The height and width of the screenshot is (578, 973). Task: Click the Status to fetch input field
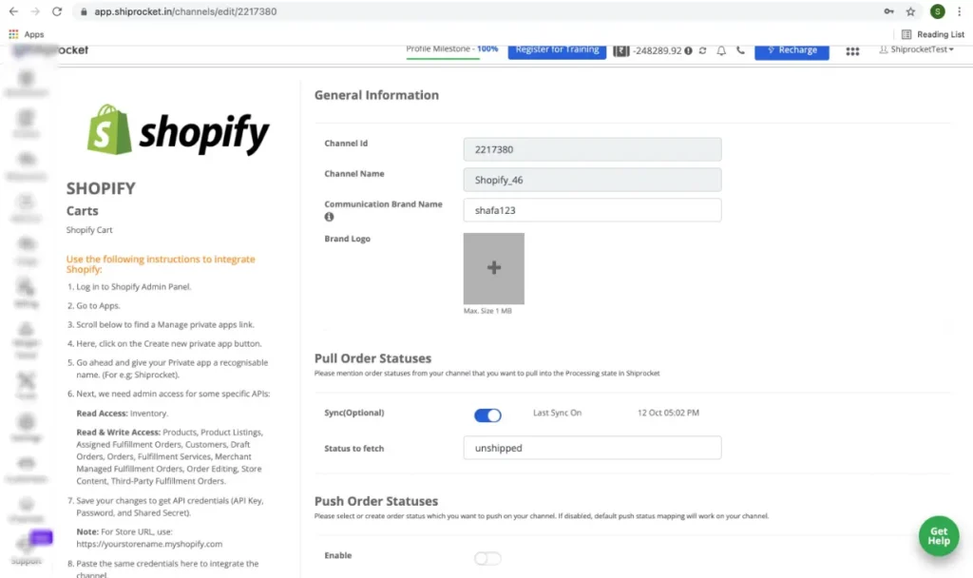pos(591,447)
